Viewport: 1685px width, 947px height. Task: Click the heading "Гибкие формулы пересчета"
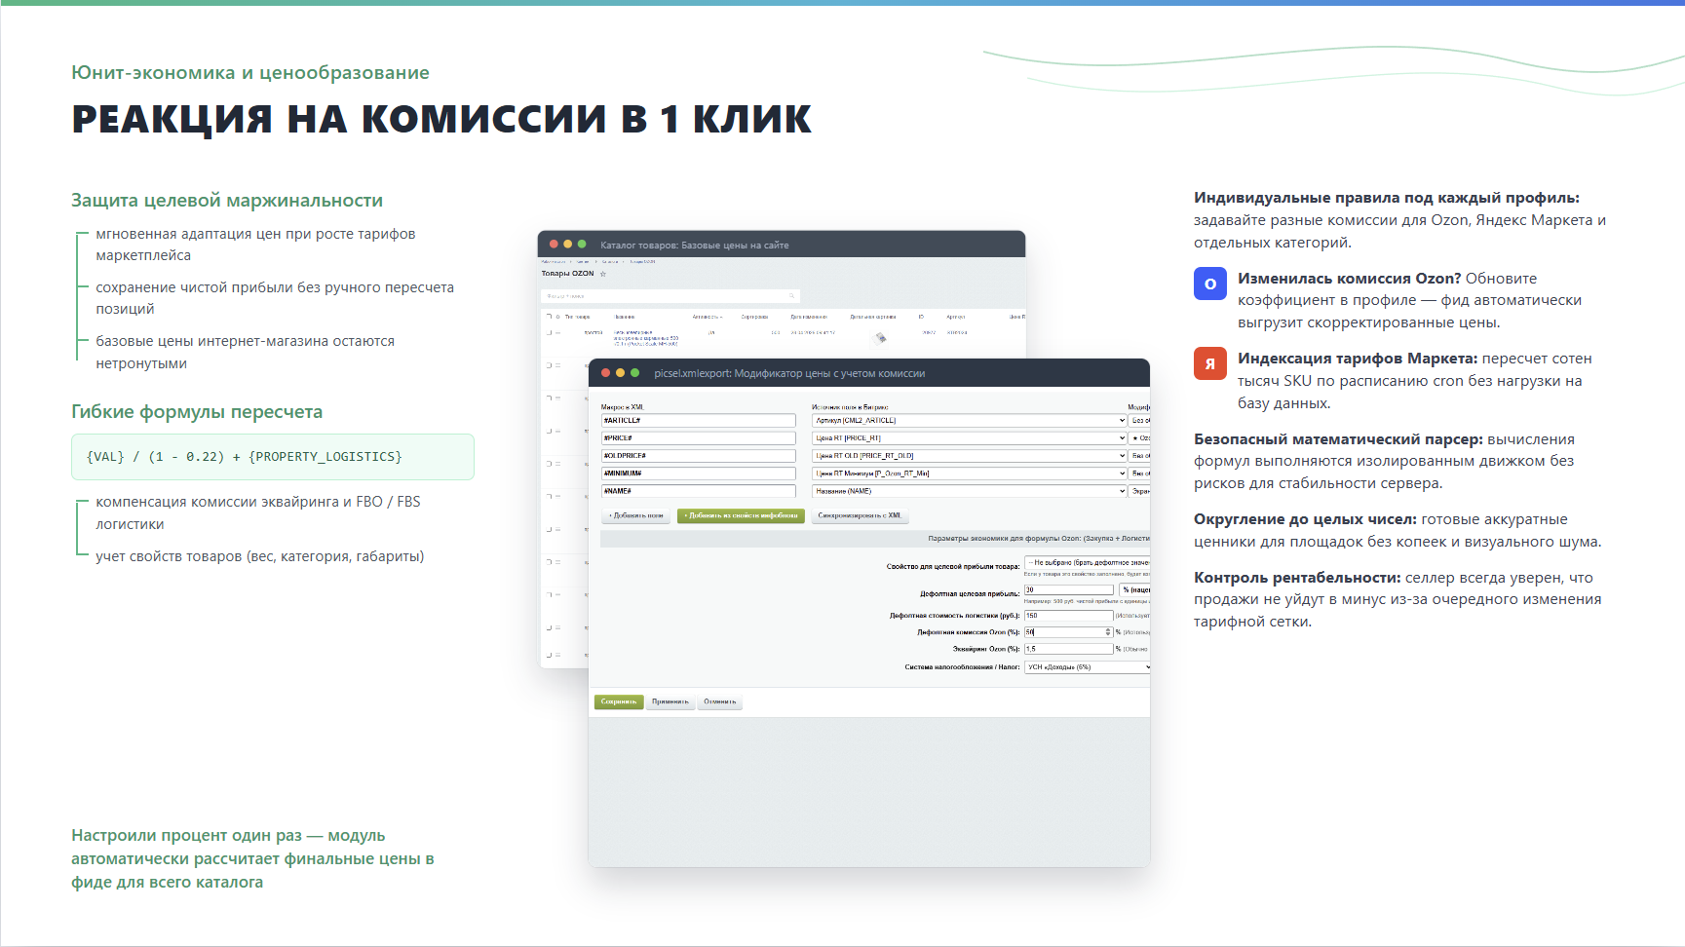(197, 412)
